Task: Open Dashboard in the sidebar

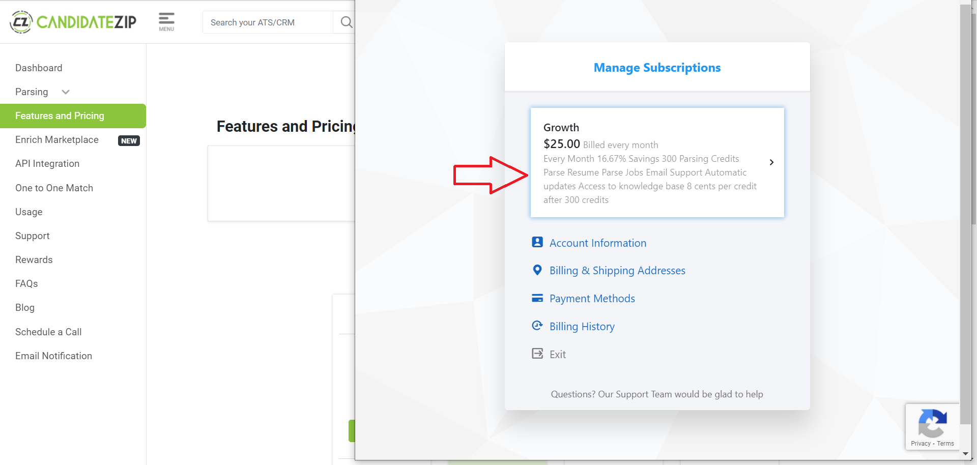Action: pos(39,68)
